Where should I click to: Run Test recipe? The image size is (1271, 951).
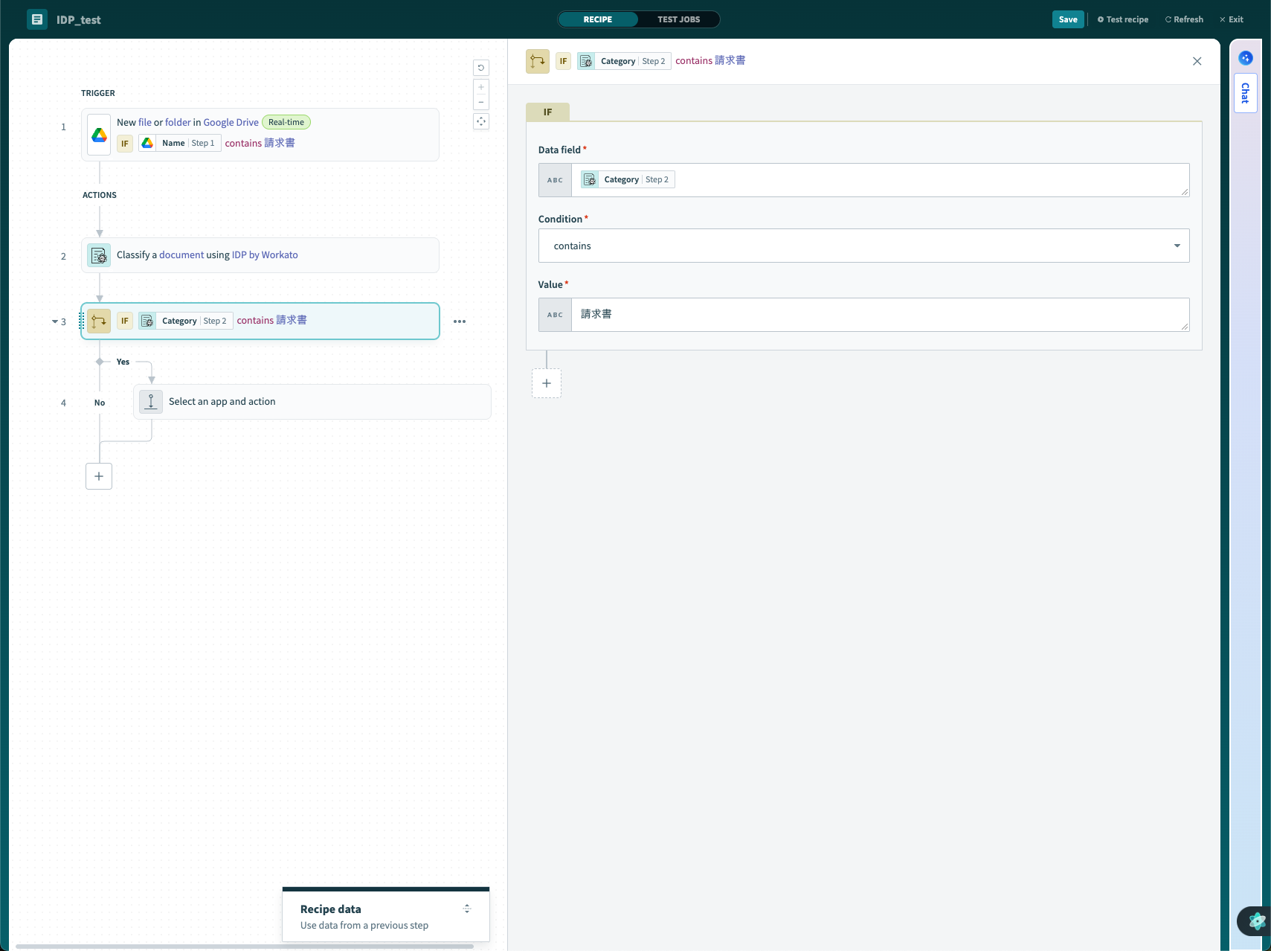tap(1123, 19)
